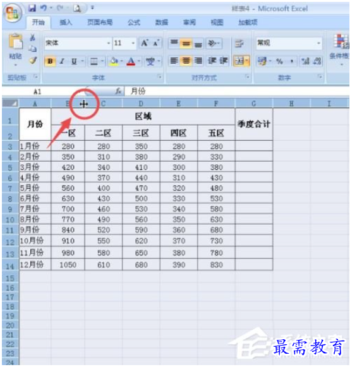Align text left

coord(174,61)
